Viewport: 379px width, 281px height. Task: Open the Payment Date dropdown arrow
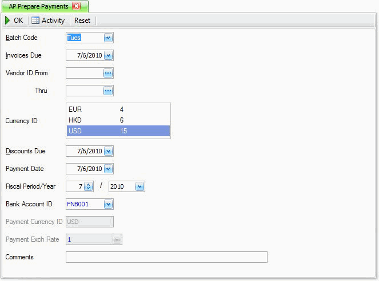[108, 169]
